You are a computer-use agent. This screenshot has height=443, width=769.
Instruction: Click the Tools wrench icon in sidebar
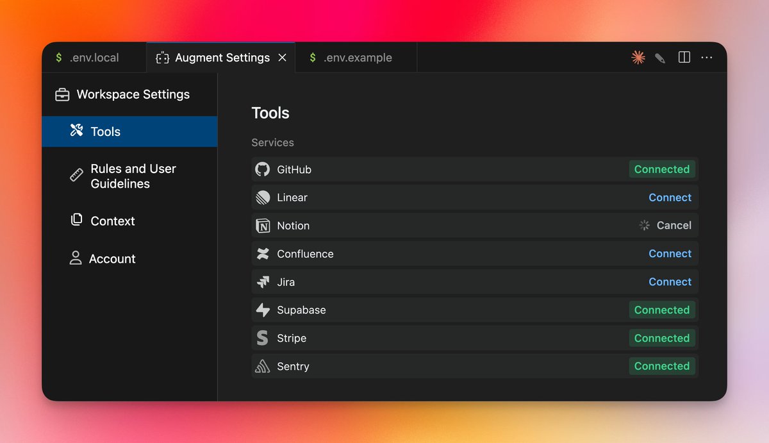tap(76, 131)
